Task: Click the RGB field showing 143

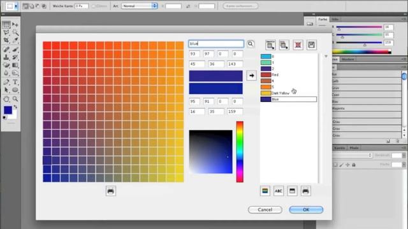Action: click(x=235, y=64)
